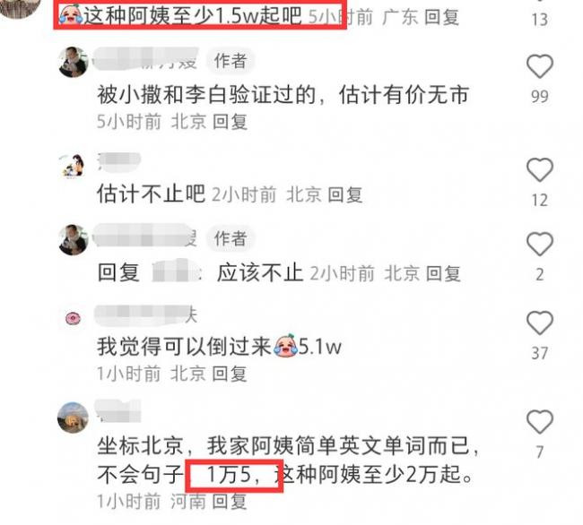The width and height of the screenshot is (583, 525).
Task: Like the comment with 99 likes
Action: (539, 66)
